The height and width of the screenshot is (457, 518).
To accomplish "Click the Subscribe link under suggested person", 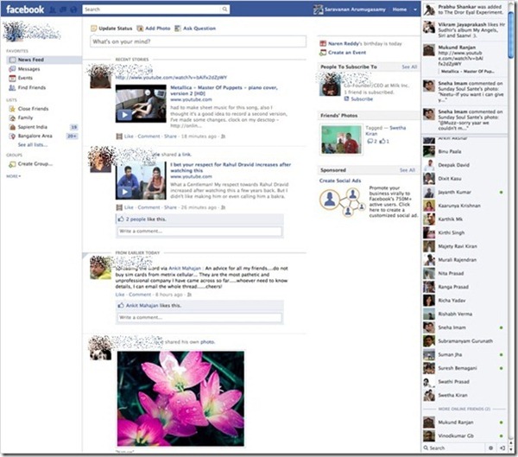I will [x=361, y=98].
